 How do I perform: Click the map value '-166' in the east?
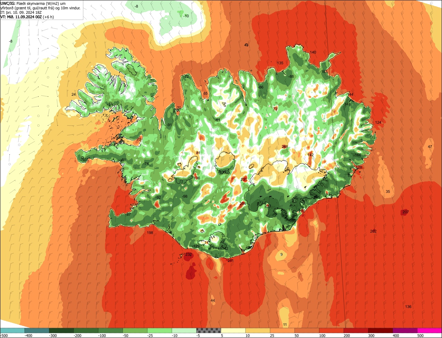[357, 155]
